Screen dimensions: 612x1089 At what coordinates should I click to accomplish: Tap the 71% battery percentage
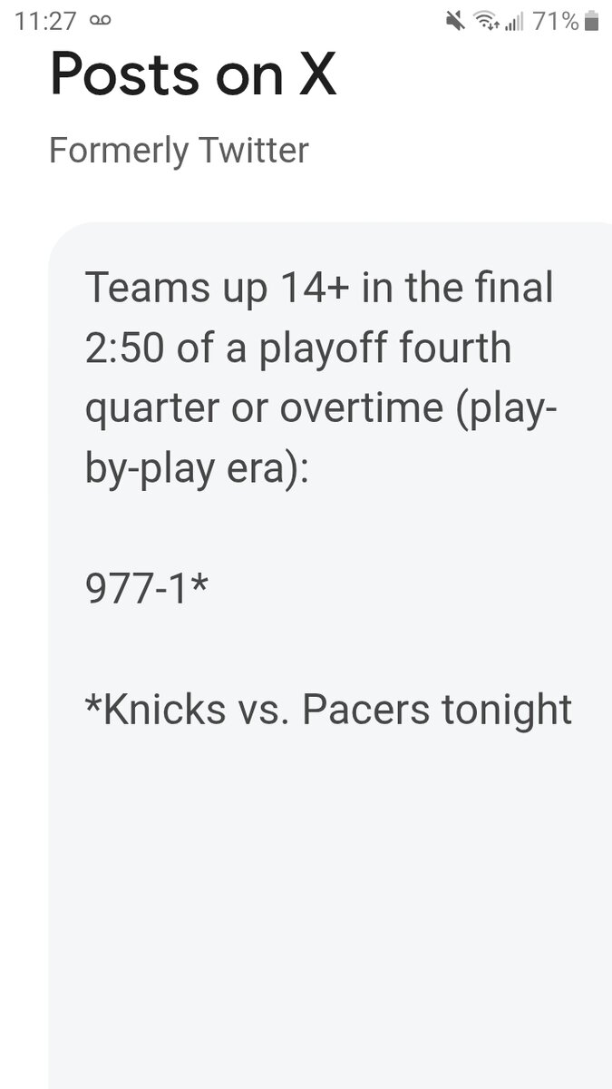[555, 21]
